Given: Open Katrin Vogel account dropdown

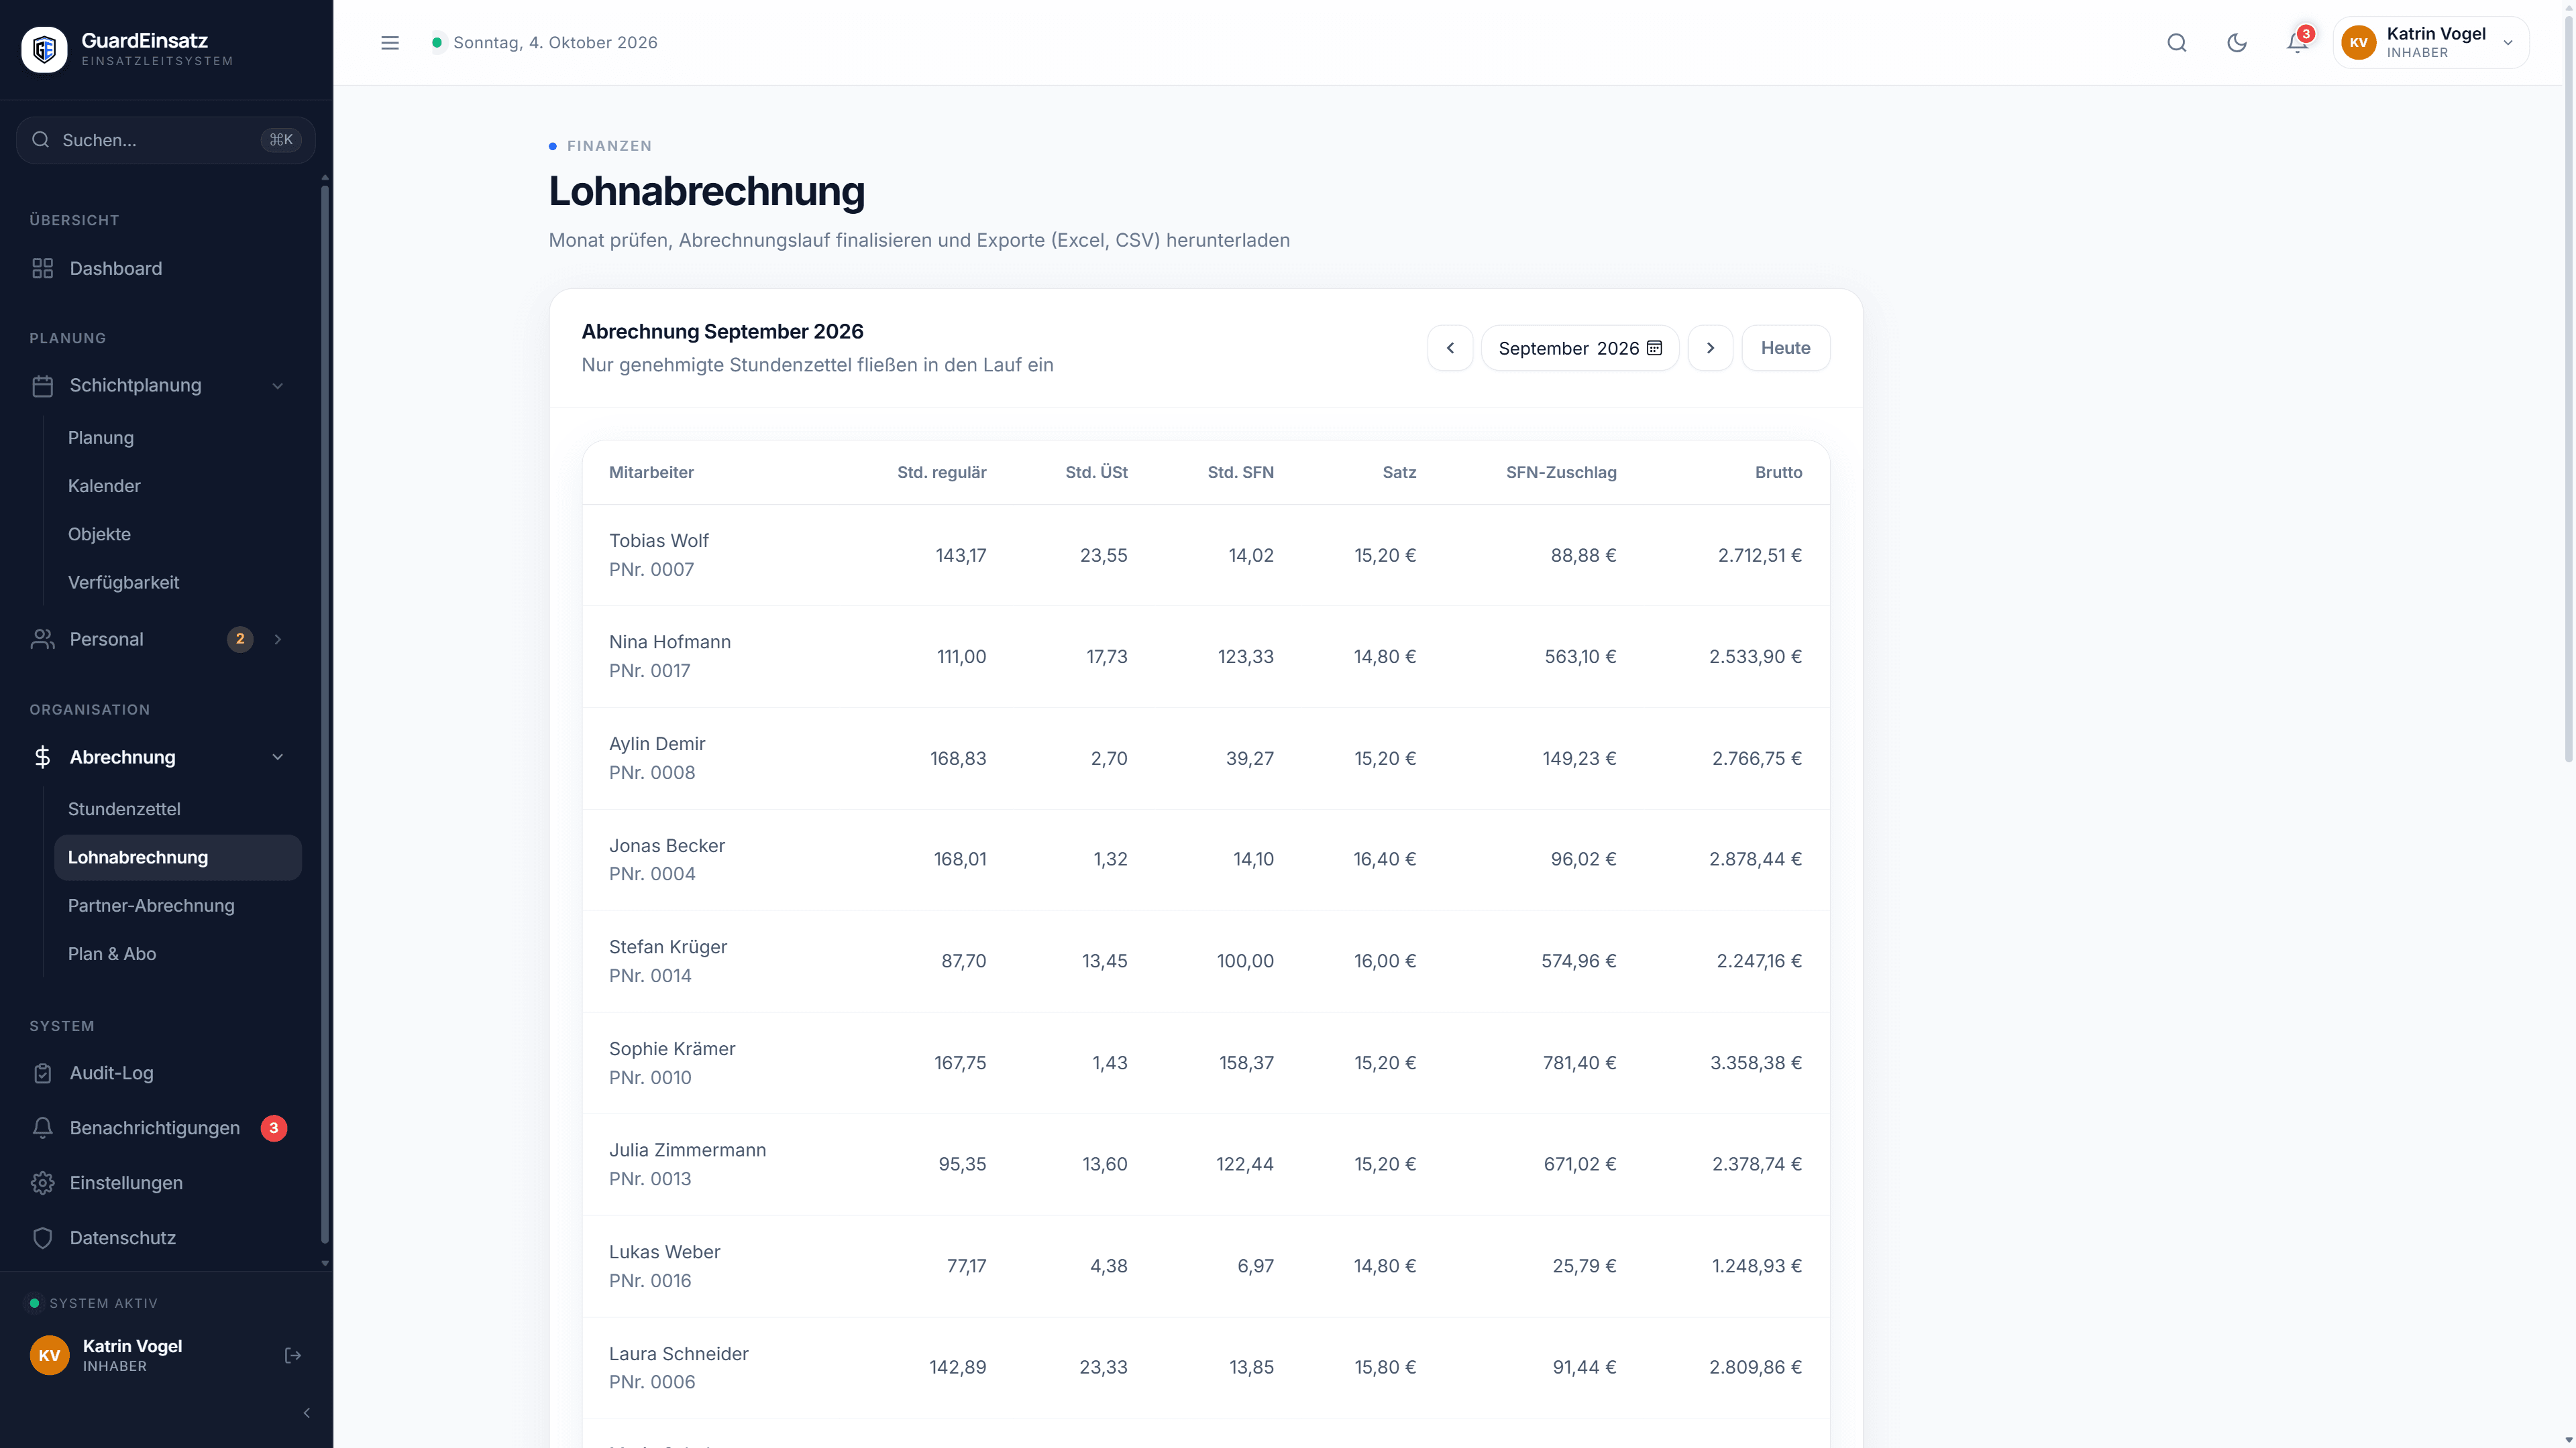Looking at the screenshot, I should 2430,43.
